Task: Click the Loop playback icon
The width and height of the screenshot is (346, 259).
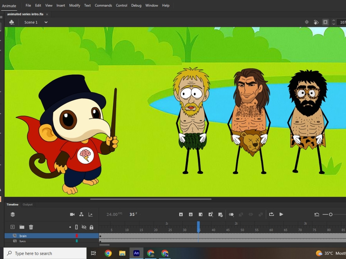Action: (271, 214)
